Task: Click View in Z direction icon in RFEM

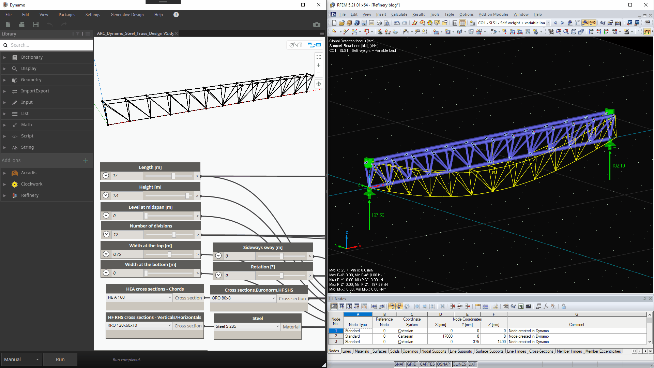Action: 606,32
